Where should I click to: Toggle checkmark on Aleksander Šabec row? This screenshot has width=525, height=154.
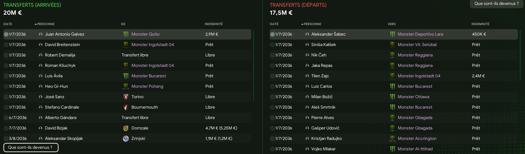pyautogui.click(x=272, y=34)
